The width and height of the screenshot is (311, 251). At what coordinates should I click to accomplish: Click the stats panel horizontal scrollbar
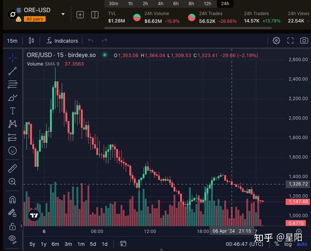pos(188,28)
